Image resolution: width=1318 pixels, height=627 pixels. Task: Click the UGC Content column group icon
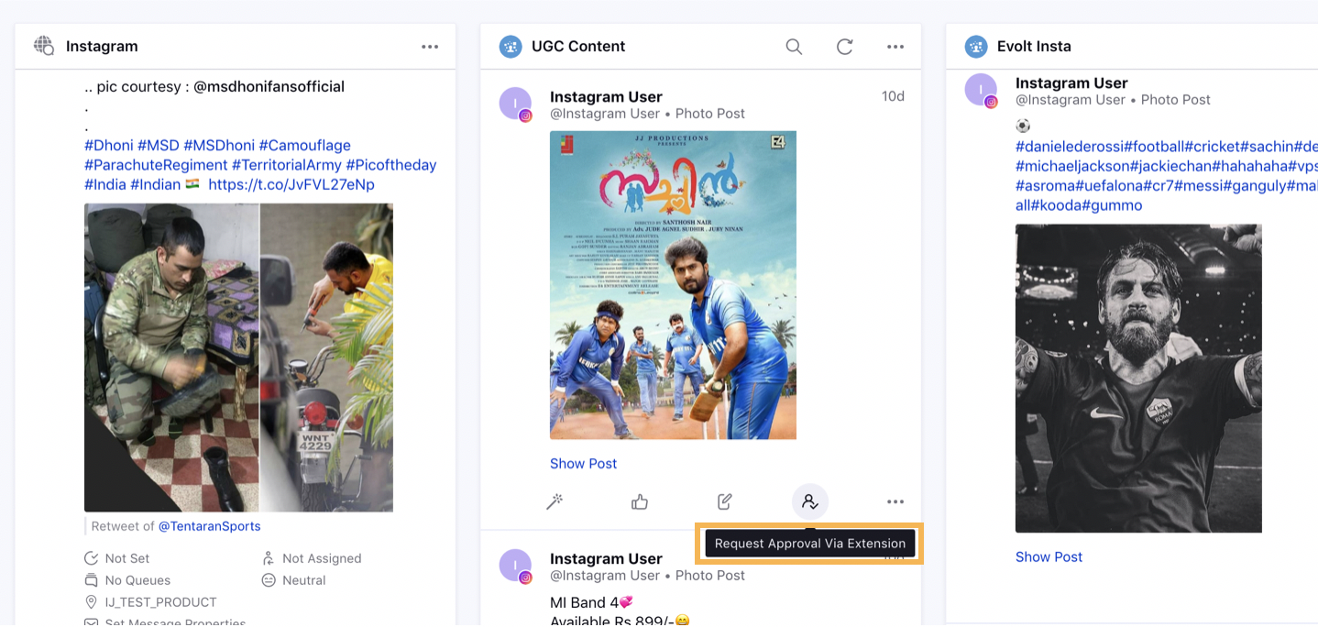(x=511, y=47)
